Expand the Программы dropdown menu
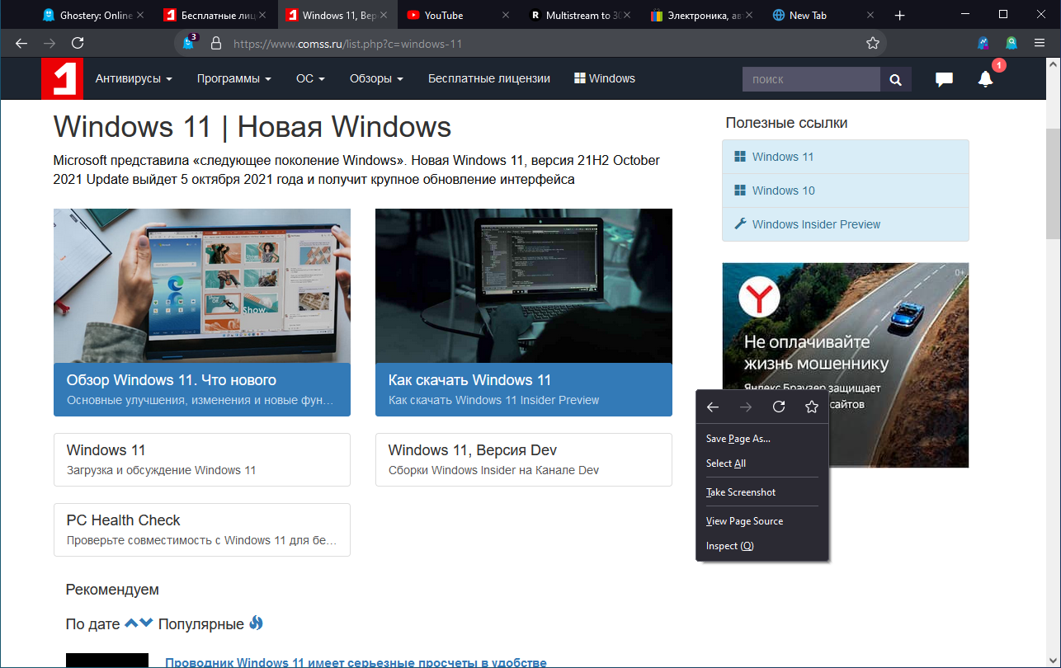The image size is (1061, 668). [234, 79]
